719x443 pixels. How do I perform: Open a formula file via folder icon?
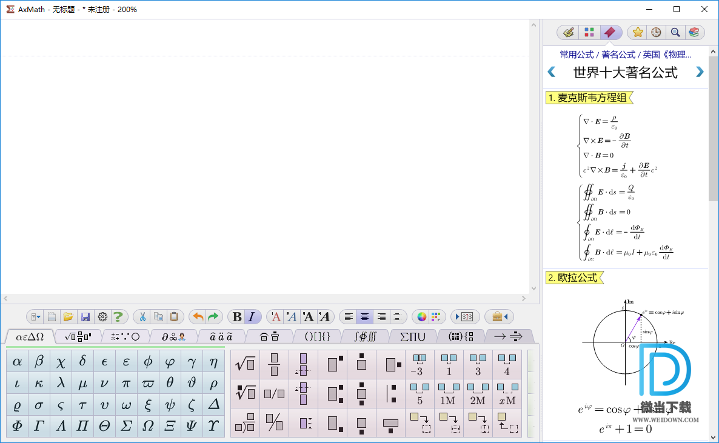69,317
